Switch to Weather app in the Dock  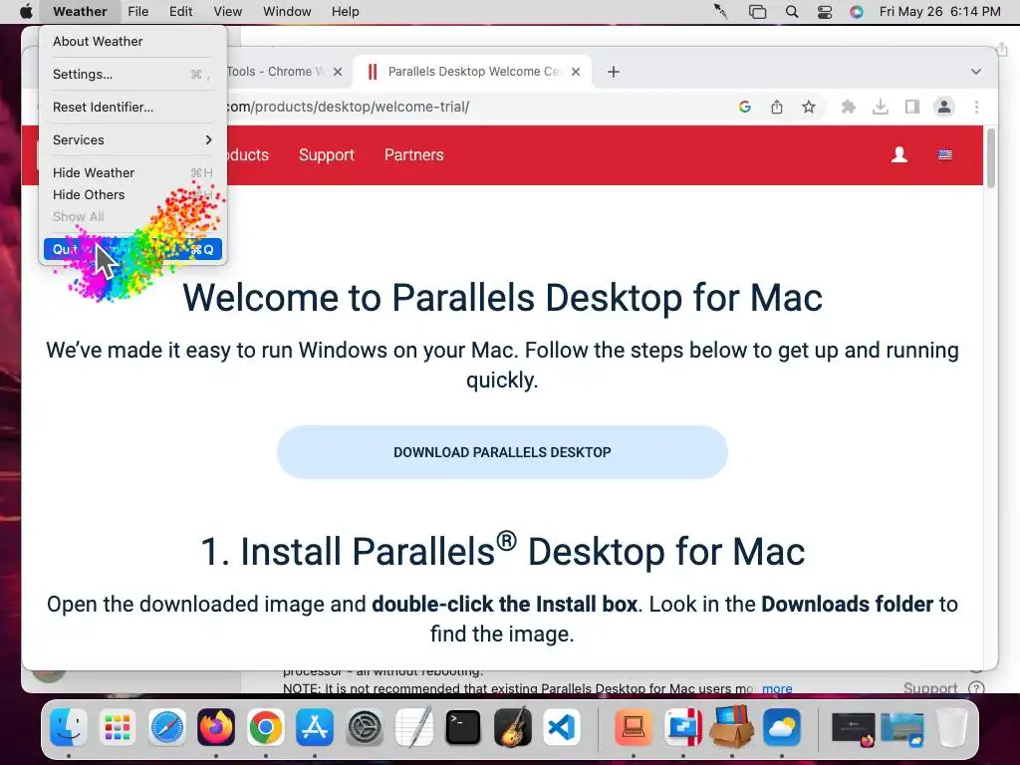781,727
